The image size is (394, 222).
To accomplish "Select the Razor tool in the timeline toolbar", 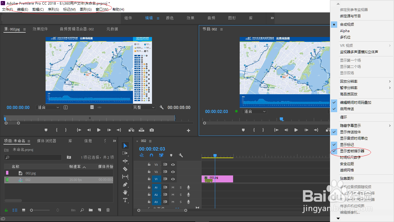I will click(125, 169).
